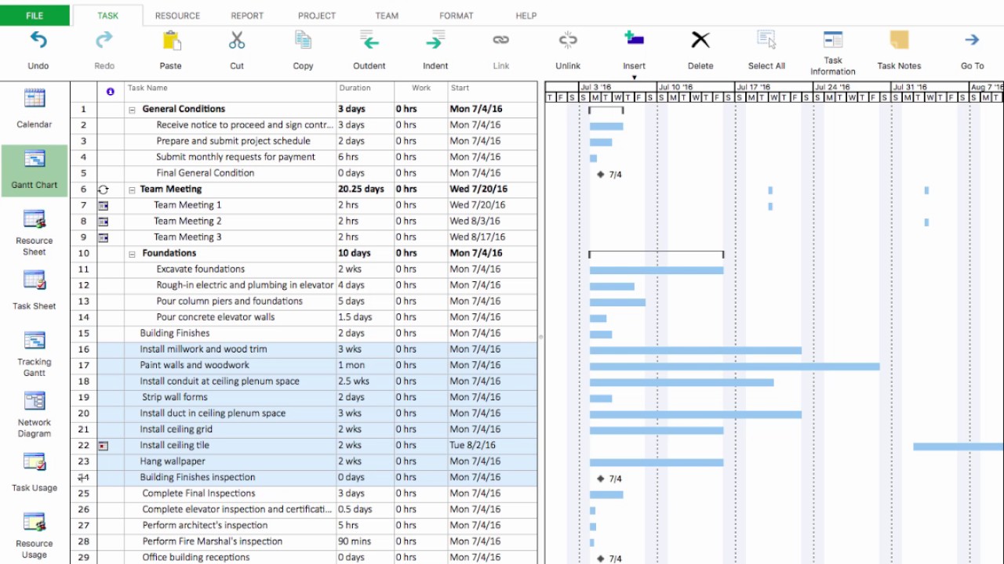
Task: Click duration '20.25 days' cell
Action: (x=365, y=190)
